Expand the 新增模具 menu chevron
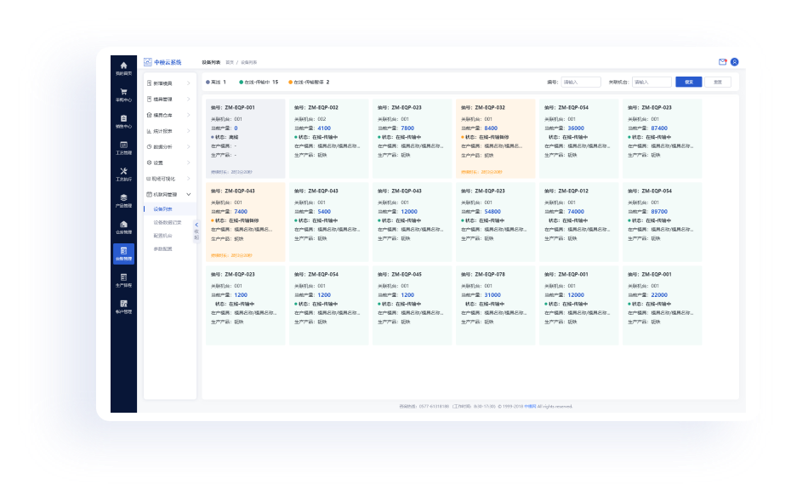791x502 pixels. [x=188, y=83]
